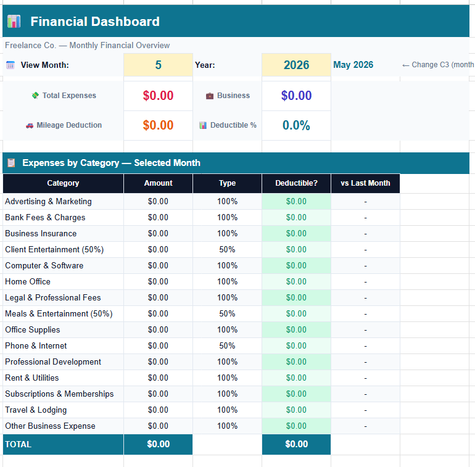475x467 pixels.
Task: Click the briefcase icon beside Business
Action: point(210,96)
